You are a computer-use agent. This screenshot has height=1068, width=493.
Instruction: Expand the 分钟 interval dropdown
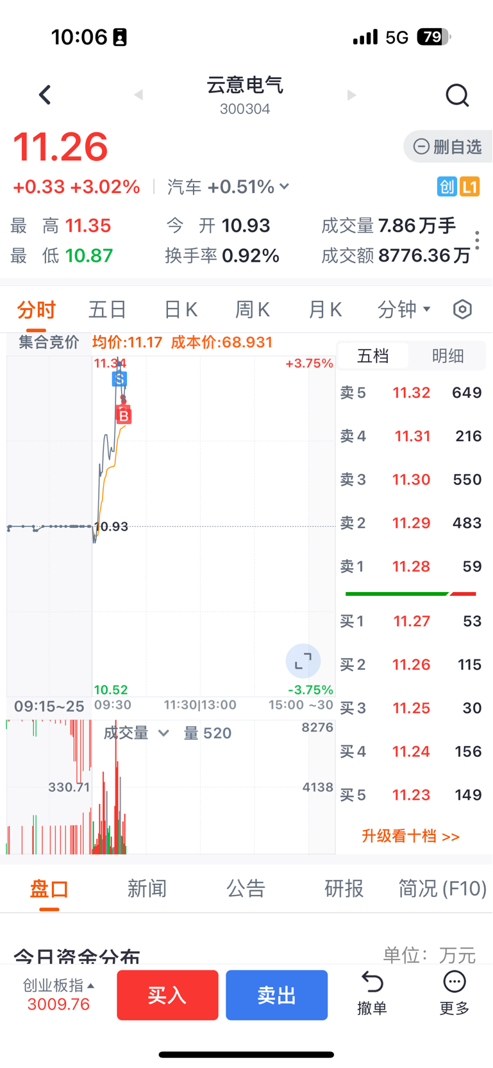(x=404, y=310)
